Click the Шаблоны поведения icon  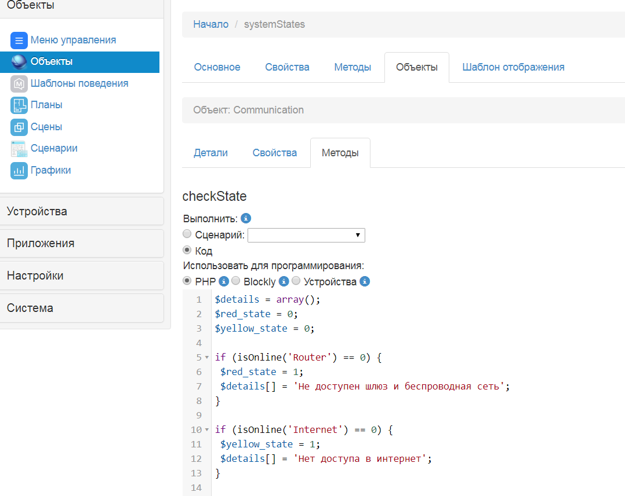pos(19,84)
